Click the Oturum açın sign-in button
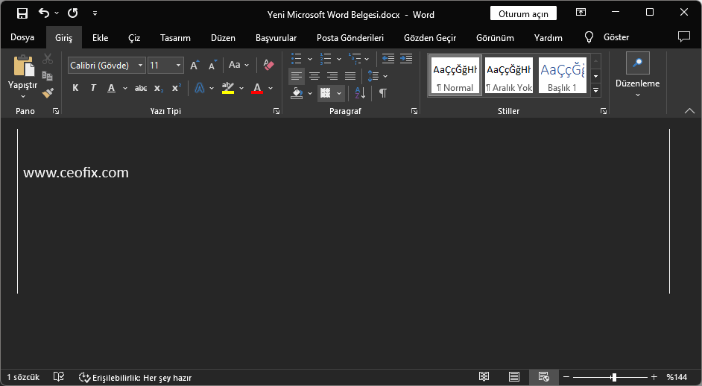The image size is (702, 386). tap(523, 13)
